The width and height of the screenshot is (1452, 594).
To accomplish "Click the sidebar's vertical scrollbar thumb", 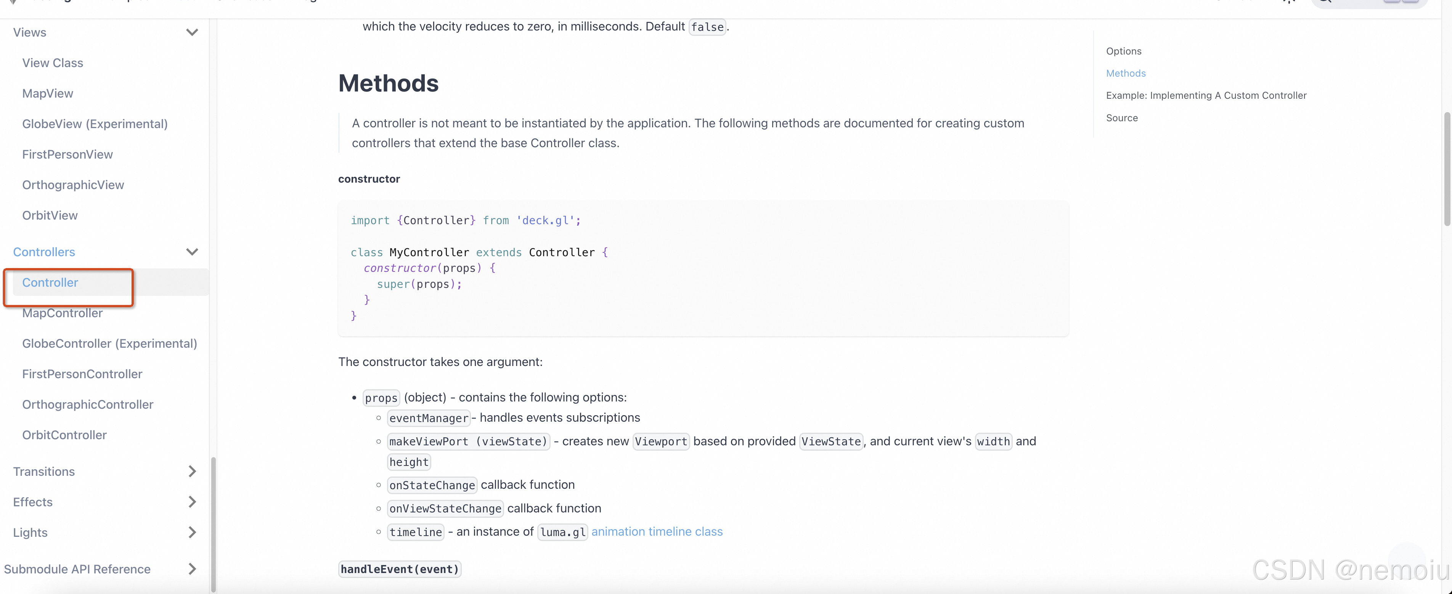I will [x=213, y=524].
